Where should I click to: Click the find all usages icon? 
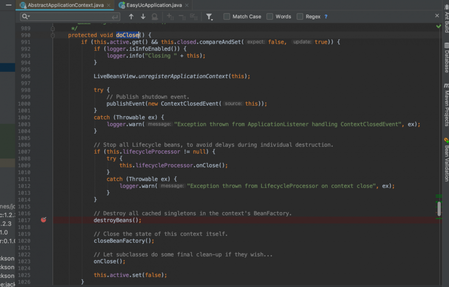coord(154,17)
